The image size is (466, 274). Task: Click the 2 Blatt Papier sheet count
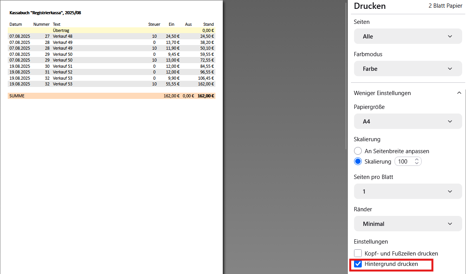pyautogui.click(x=445, y=6)
